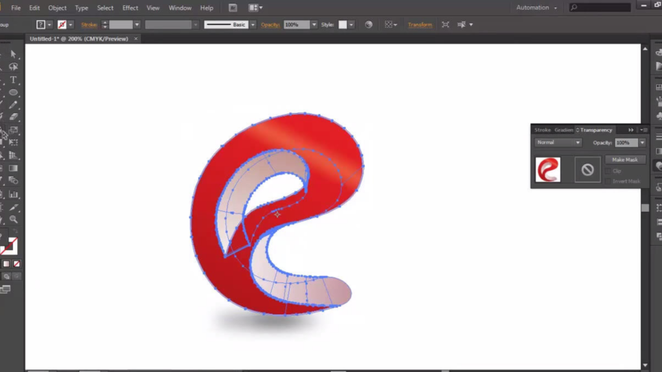662x372 pixels.
Task: Click the Isolate Selected Object icon
Action: pos(445,25)
